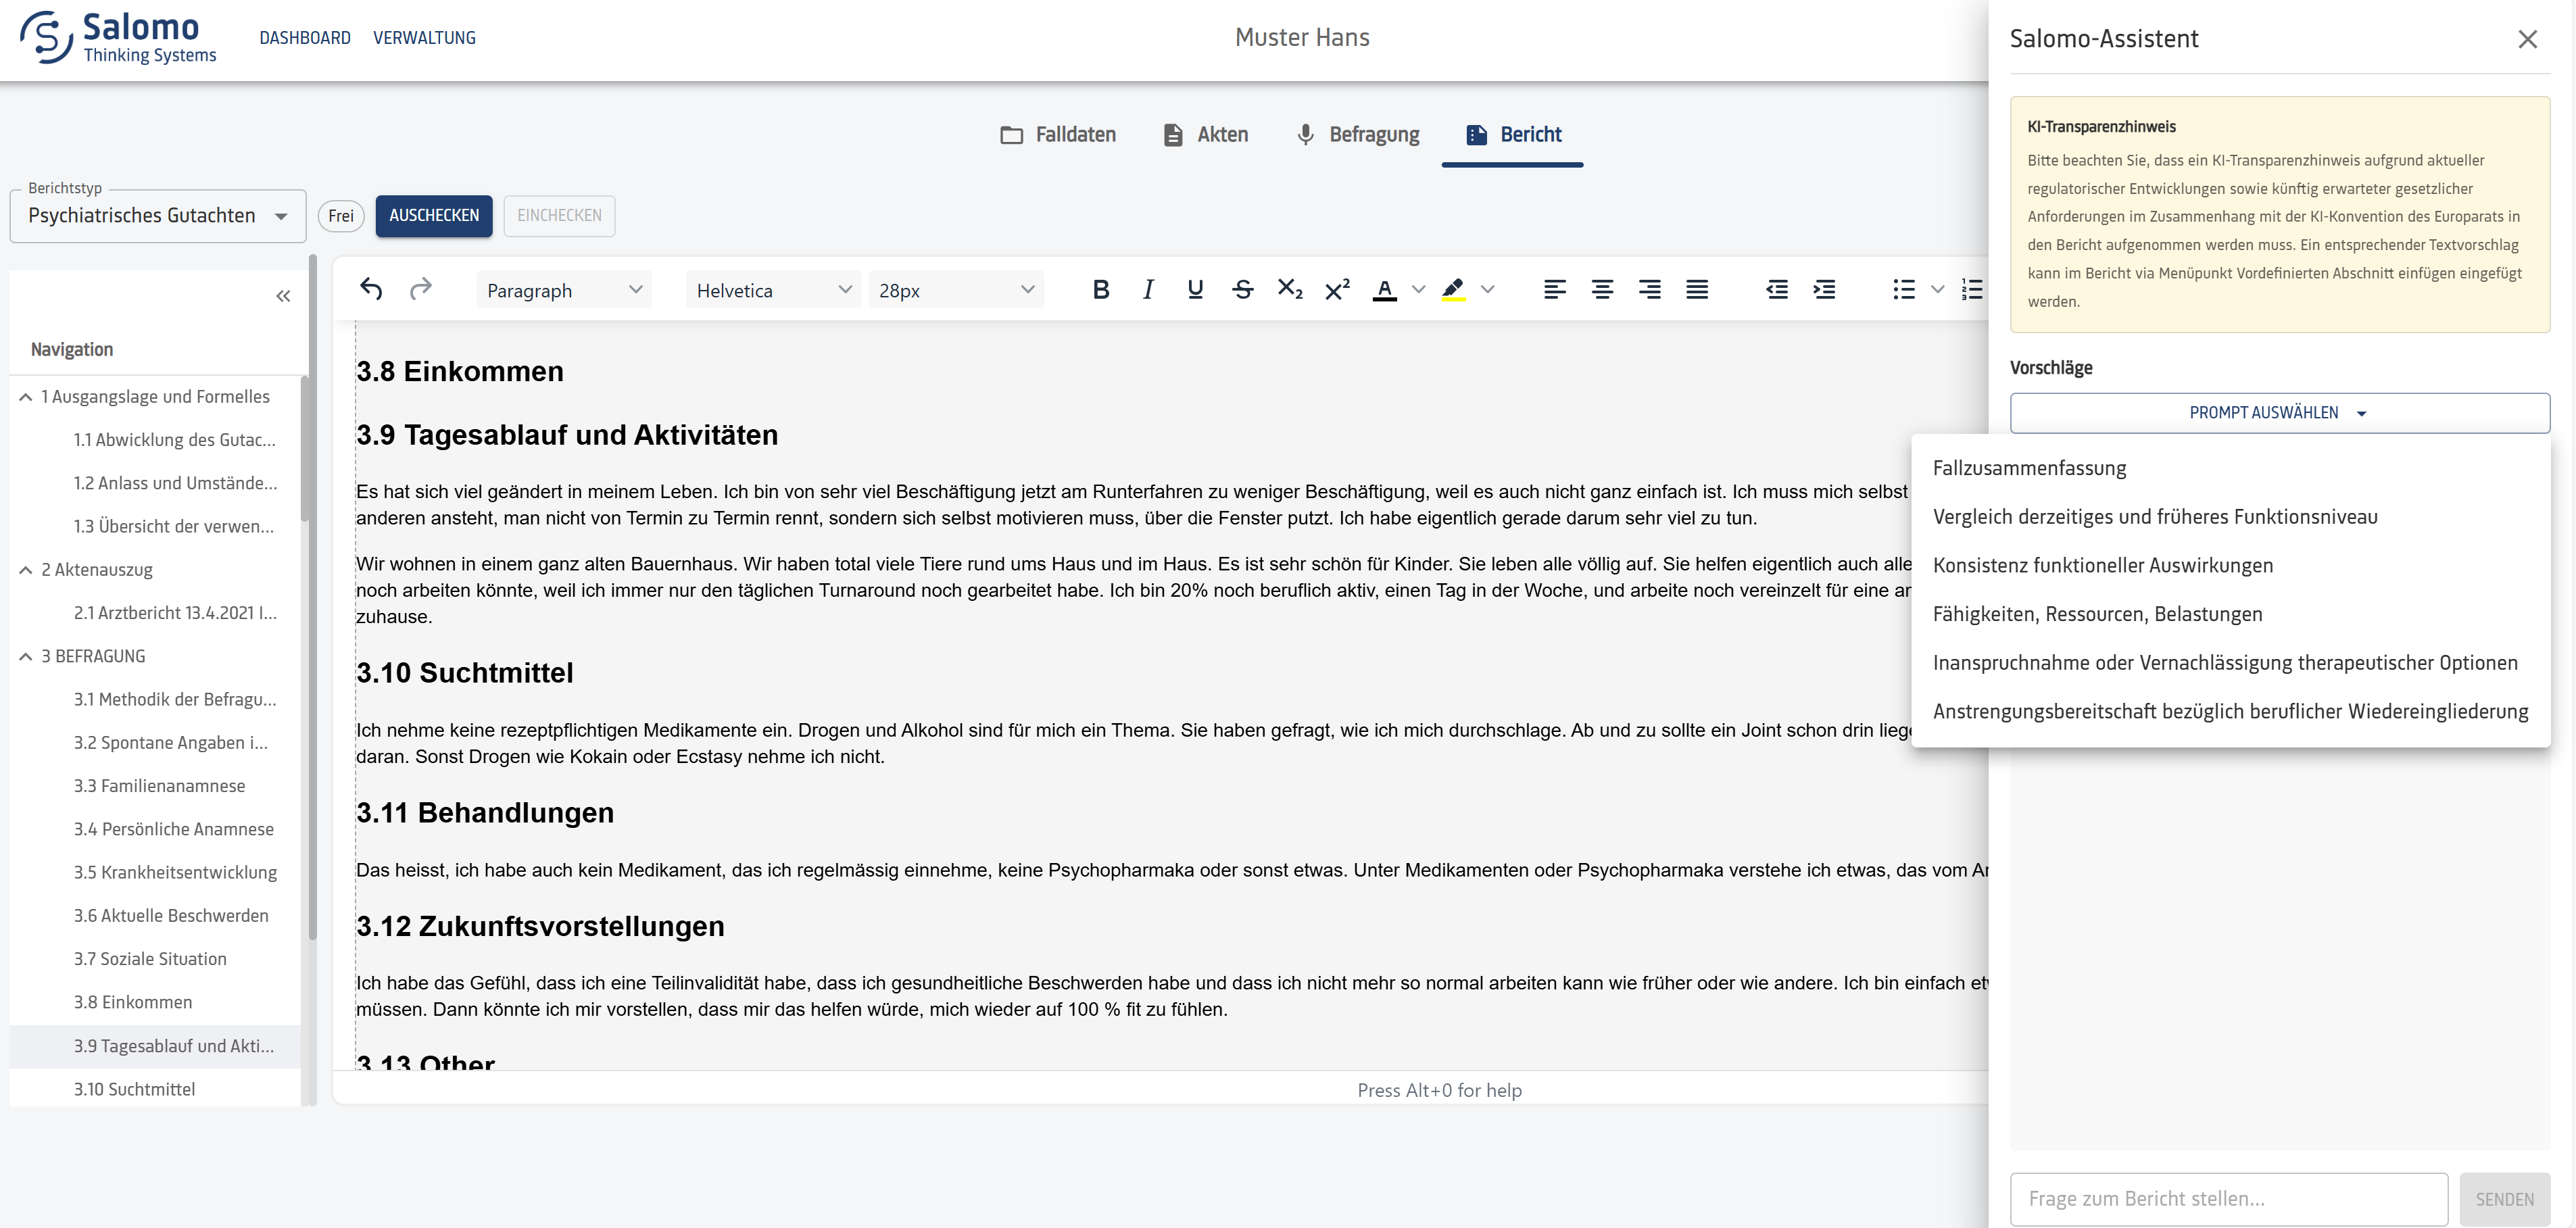Open the Berichtstyp dropdown
The image size is (2576, 1228).
pos(158,216)
